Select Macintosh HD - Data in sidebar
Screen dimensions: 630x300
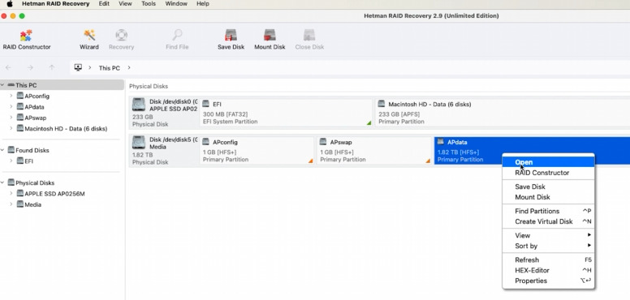[66, 129]
